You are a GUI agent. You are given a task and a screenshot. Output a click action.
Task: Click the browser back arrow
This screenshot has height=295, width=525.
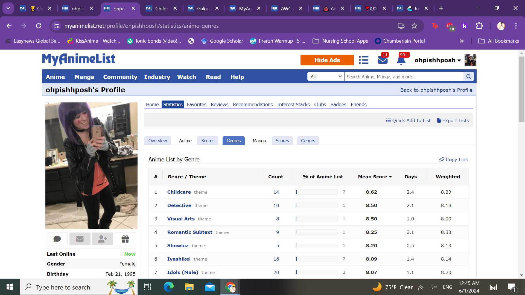[9, 26]
